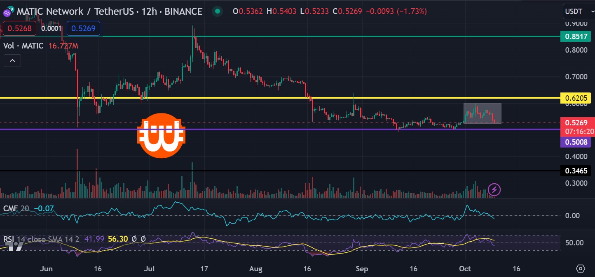This screenshot has width=595, height=277.
Task: Click the purple 0.5008 price level label
Action: (576, 142)
